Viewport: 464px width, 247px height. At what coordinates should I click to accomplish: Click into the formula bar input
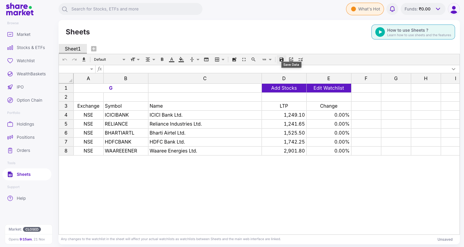276,69
